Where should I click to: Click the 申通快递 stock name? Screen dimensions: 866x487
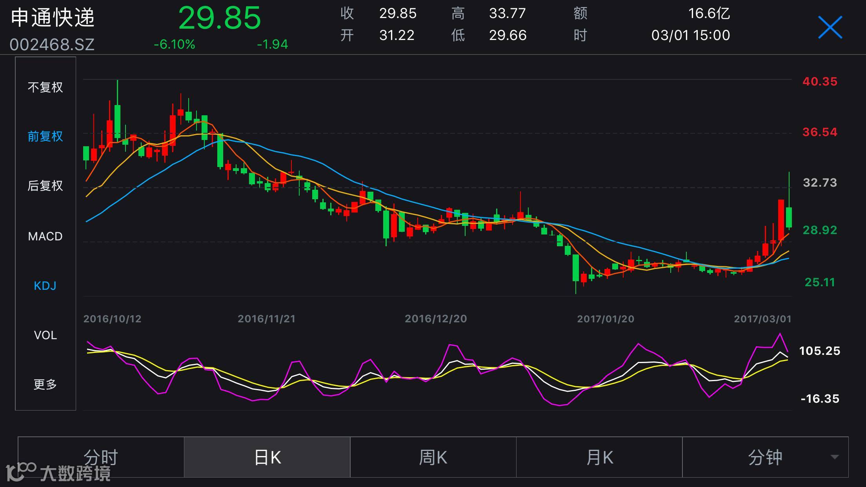(x=53, y=18)
